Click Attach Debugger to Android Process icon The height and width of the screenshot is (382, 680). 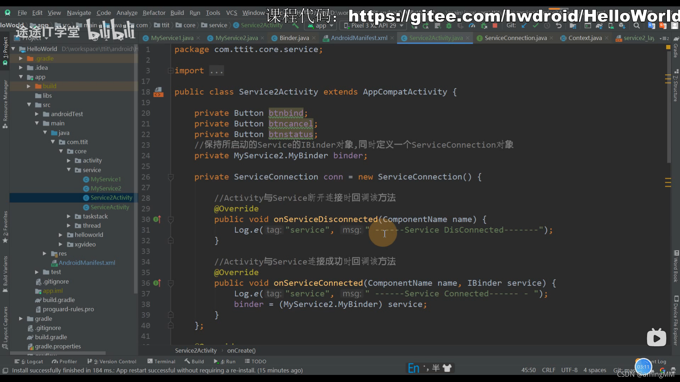[x=483, y=25]
